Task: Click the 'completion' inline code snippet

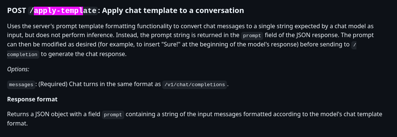Action: coord(23,54)
